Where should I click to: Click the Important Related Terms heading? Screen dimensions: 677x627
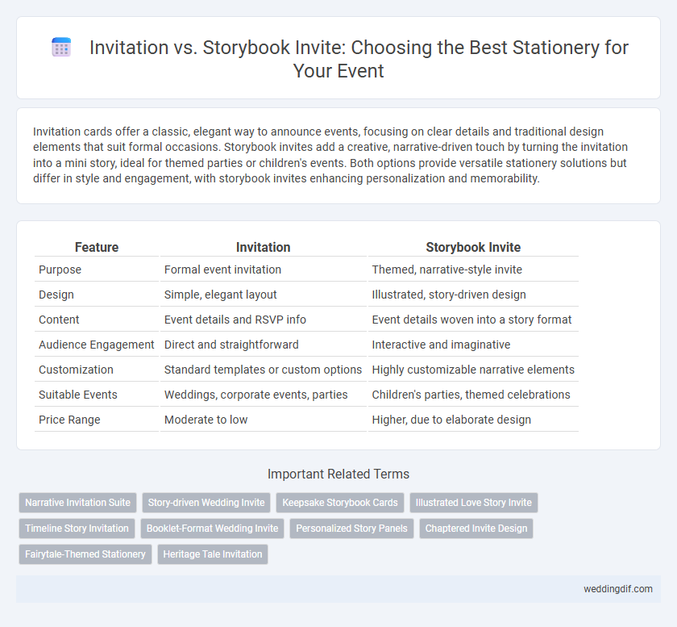pos(338,474)
